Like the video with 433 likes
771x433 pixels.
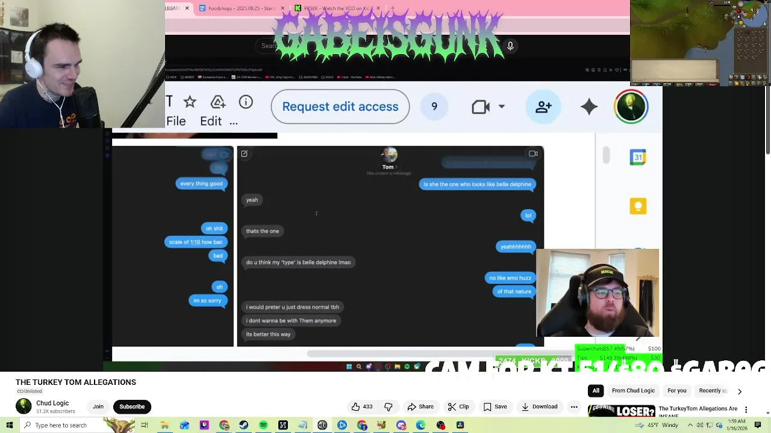pos(362,407)
